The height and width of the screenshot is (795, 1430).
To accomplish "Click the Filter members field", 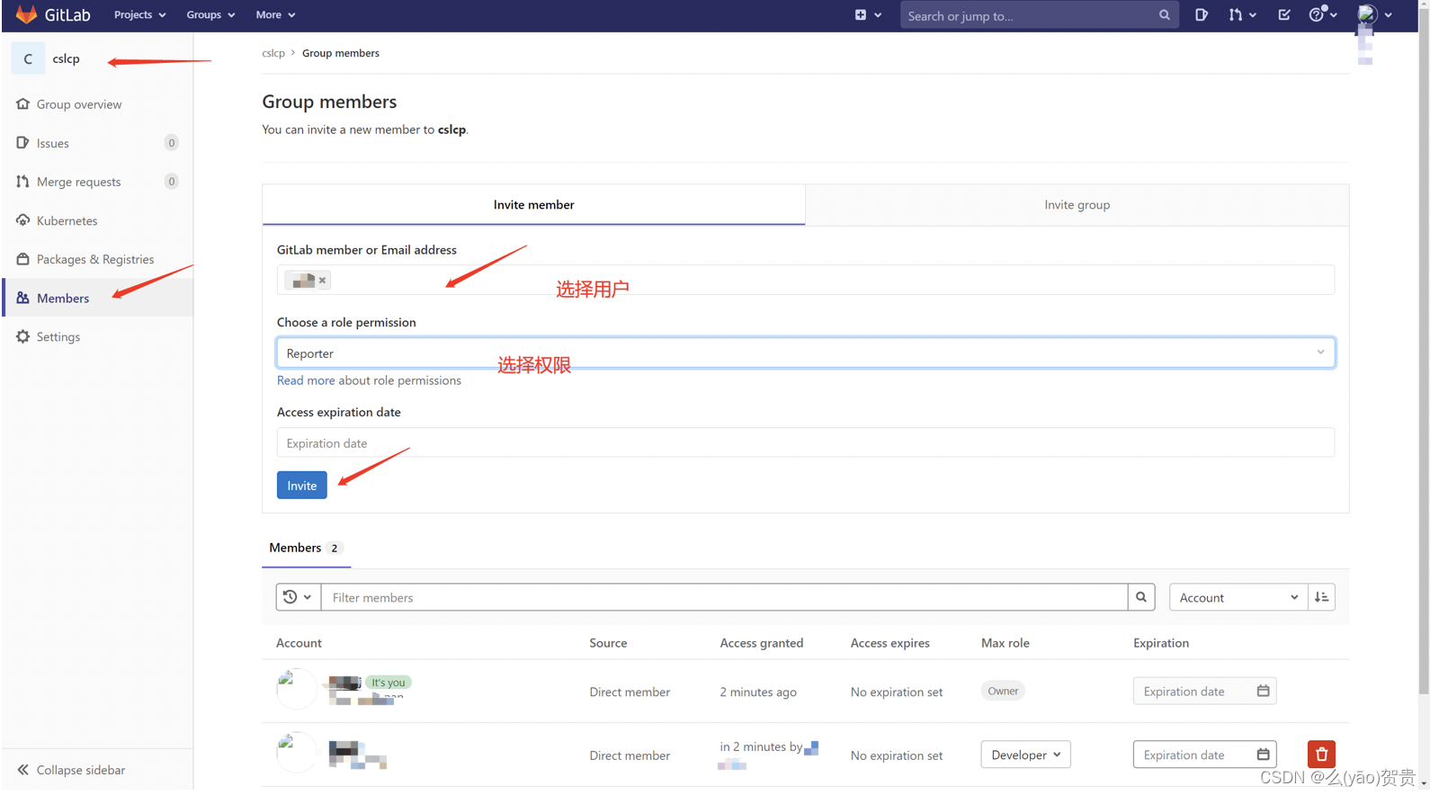I will tap(724, 597).
